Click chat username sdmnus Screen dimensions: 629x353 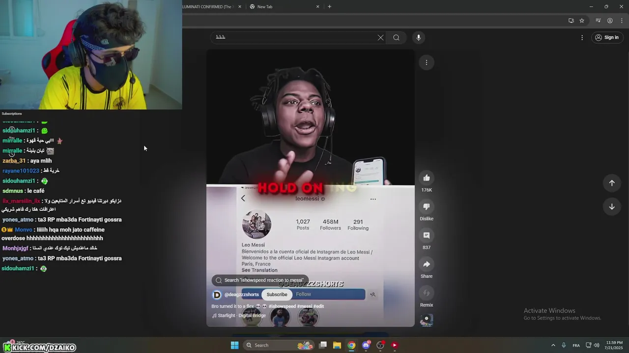13,191
